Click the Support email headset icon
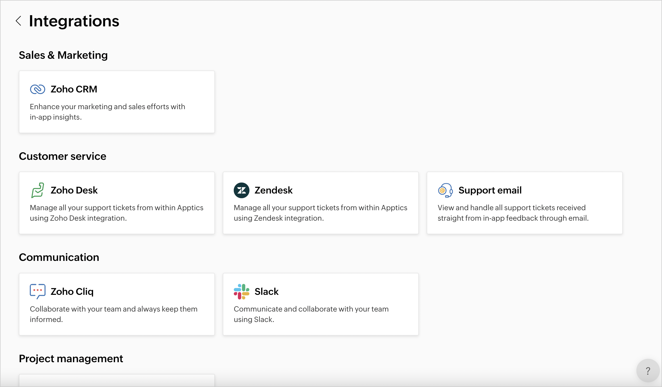The height and width of the screenshot is (387, 662). click(445, 190)
